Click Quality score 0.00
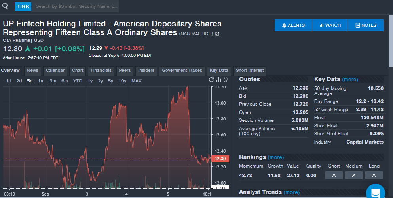The width and height of the screenshot is (393, 198). pyautogui.click(x=311, y=176)
